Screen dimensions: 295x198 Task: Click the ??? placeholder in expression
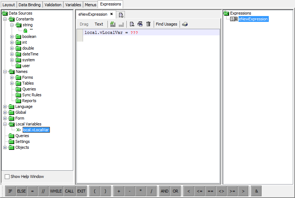tap(134, 33)
